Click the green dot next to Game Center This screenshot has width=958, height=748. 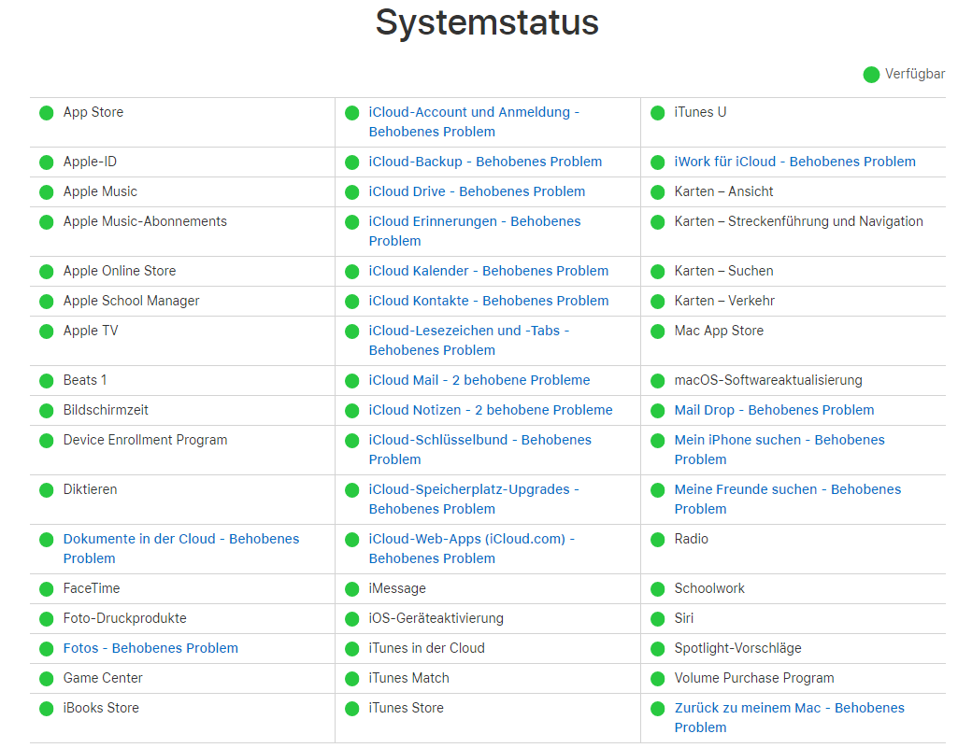(47, 679)
